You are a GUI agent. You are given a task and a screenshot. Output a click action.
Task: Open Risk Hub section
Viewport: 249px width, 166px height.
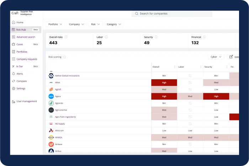tap(26, 30)
